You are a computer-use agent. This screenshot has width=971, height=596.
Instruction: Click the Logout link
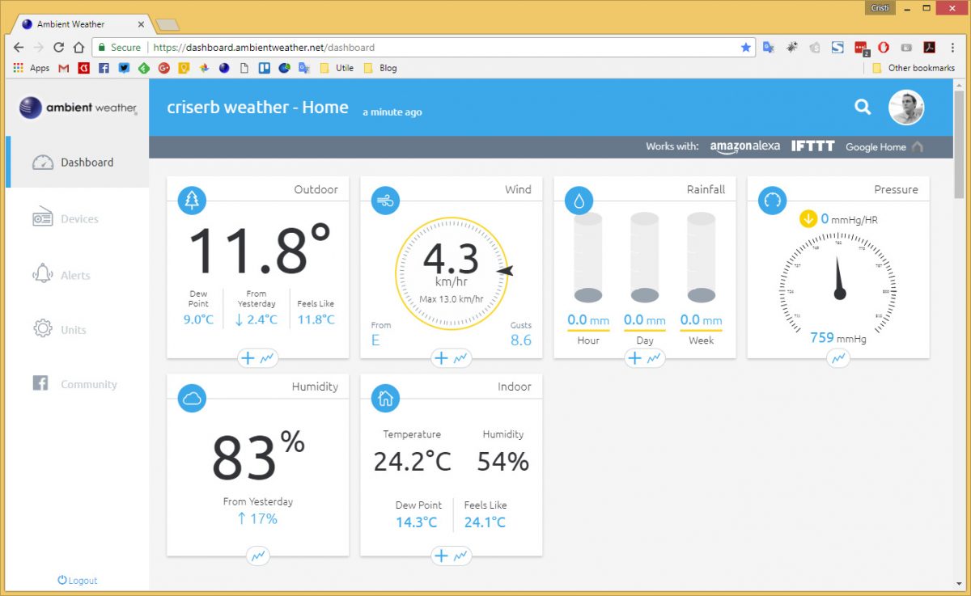tap(78, 581)
